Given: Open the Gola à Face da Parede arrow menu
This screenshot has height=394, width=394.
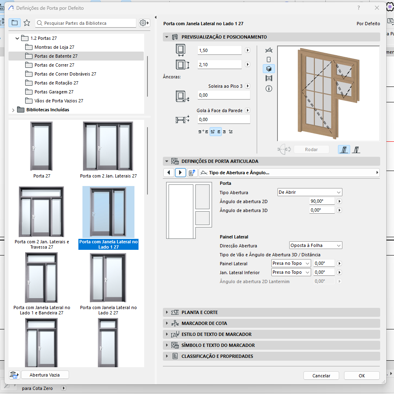Looking at the screenshot, I should pos(247,110).
